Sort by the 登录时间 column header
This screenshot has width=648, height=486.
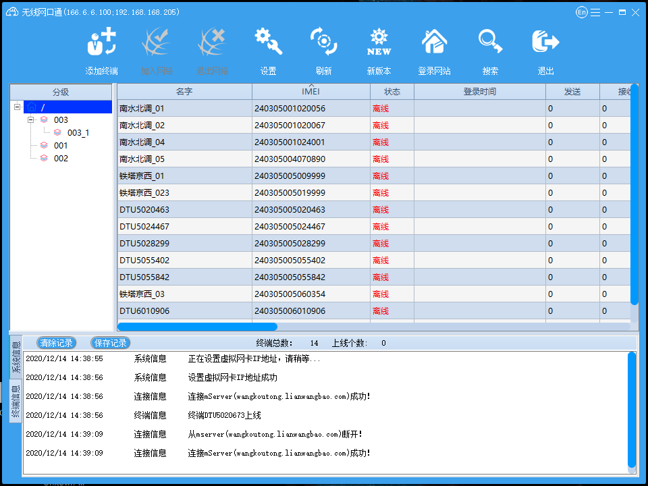[479, 91]
